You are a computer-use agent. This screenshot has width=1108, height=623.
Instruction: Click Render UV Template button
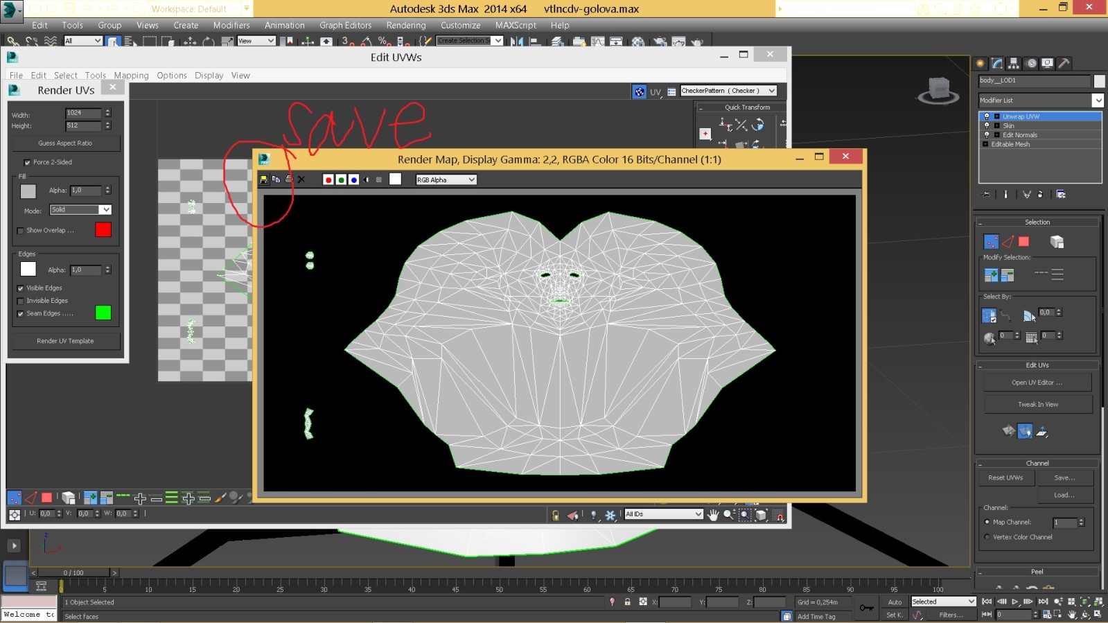[x=65, y=341]
